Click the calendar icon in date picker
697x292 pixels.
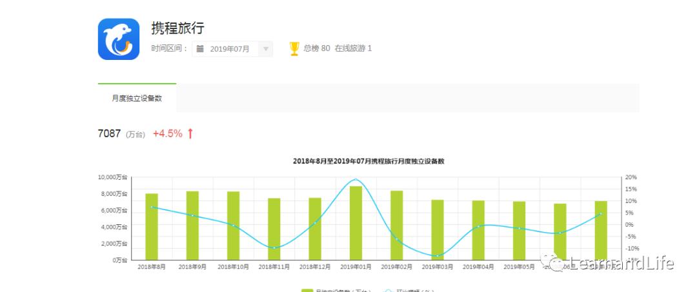click(200, 49)
